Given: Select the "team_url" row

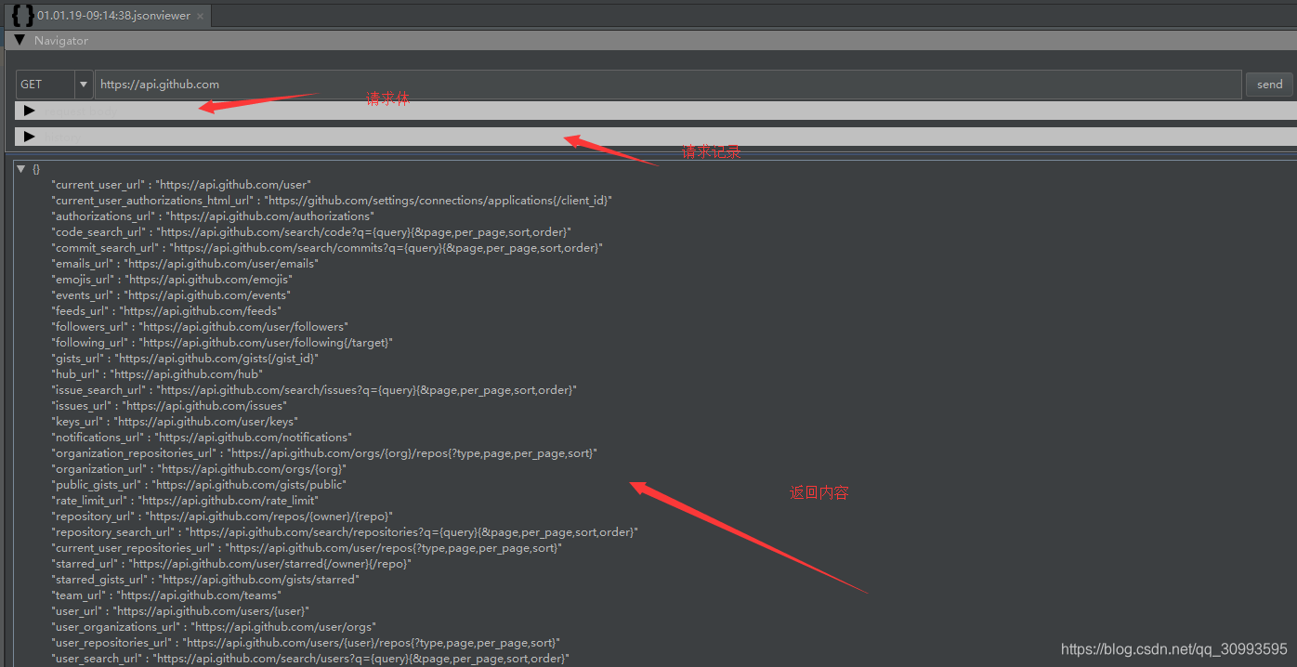Looking at the screenshot, I should 165,595.
